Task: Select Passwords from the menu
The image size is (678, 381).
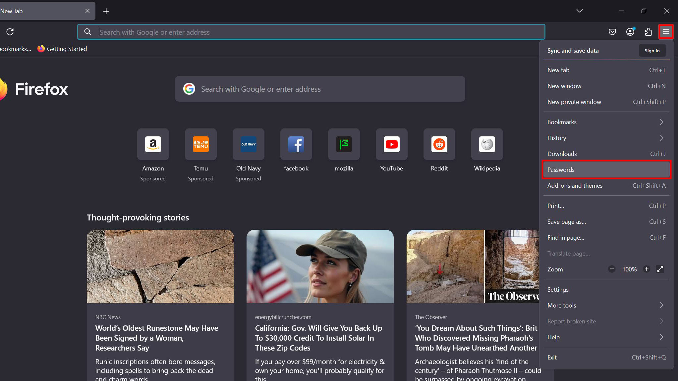Action: click(606, 170)
